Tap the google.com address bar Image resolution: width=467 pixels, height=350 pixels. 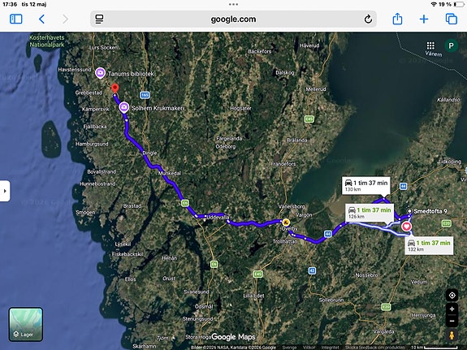pyautogui.click(x=233, y=19)
